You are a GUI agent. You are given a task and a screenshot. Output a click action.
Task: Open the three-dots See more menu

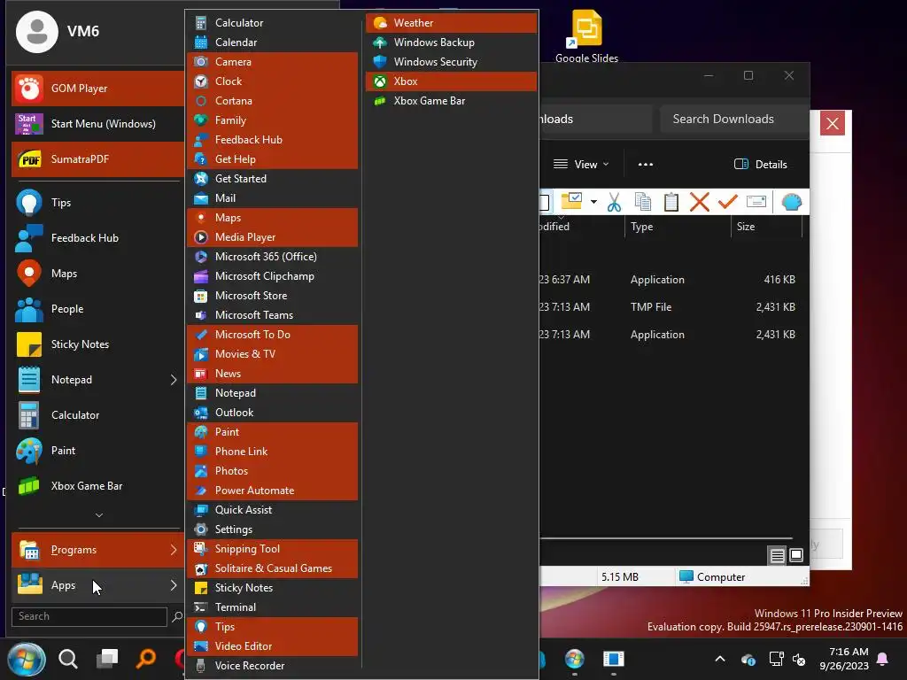point(646,164)
